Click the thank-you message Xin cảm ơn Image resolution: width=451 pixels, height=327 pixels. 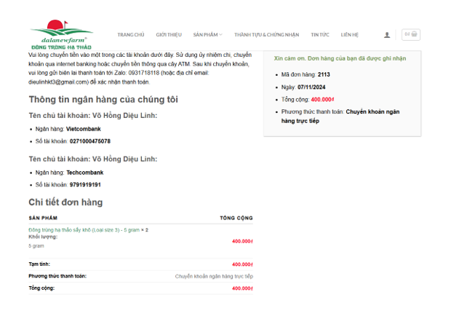click(x=340, y=58)
